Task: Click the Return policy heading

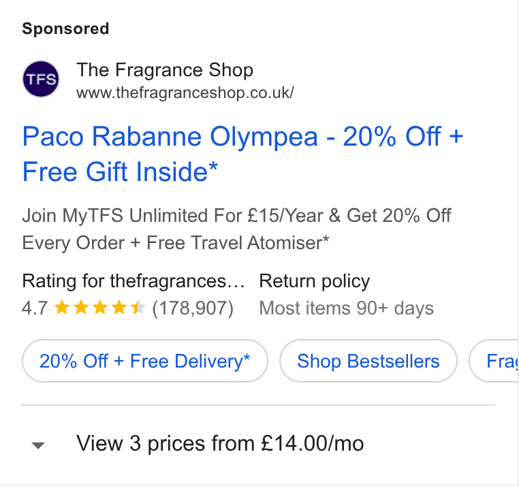Action: [x=315, y=282]
